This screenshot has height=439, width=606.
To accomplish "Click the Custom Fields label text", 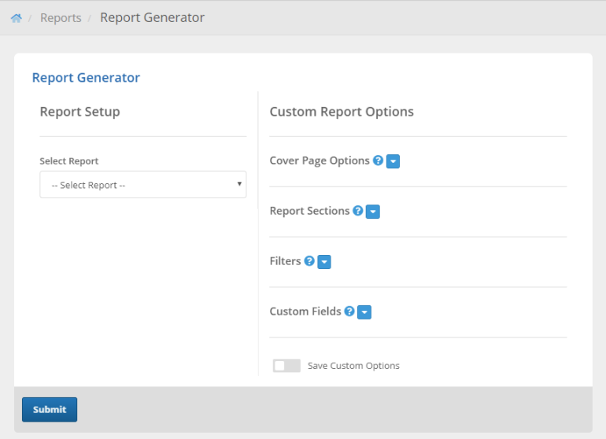I will pyautogui.click(x=305, y=312).
